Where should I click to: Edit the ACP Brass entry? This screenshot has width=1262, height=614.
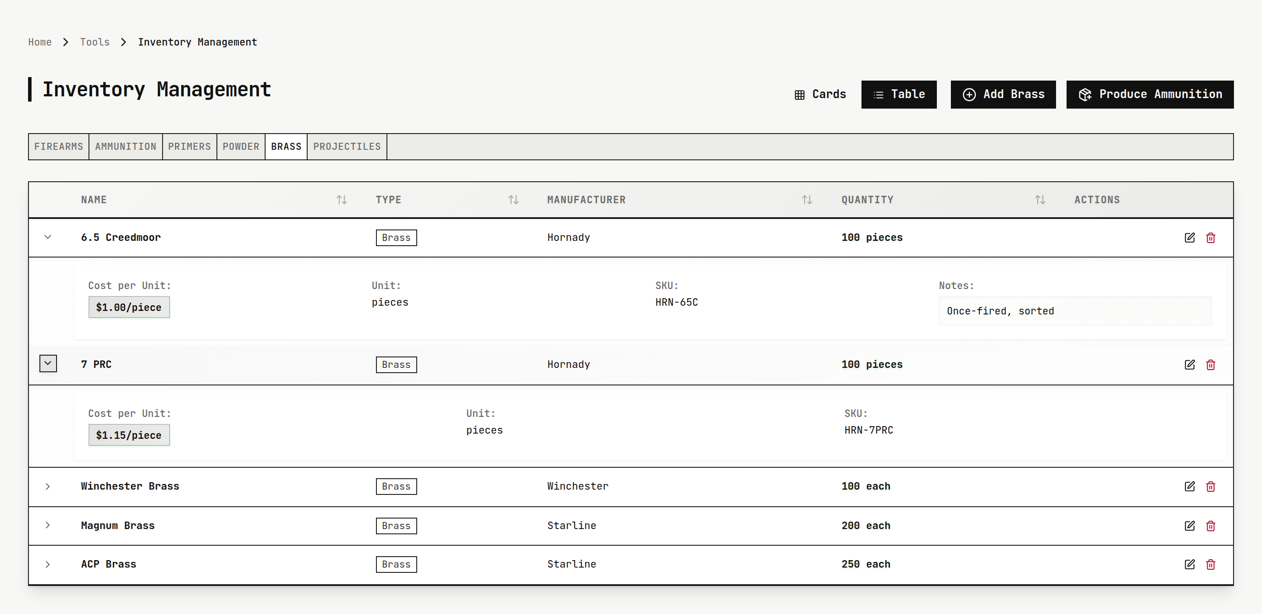pos(1190,564)
